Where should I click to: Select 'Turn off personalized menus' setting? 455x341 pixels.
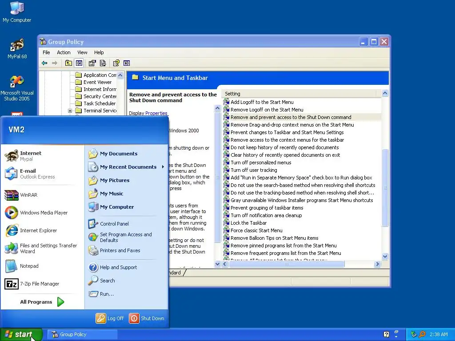tap(257, 163)
